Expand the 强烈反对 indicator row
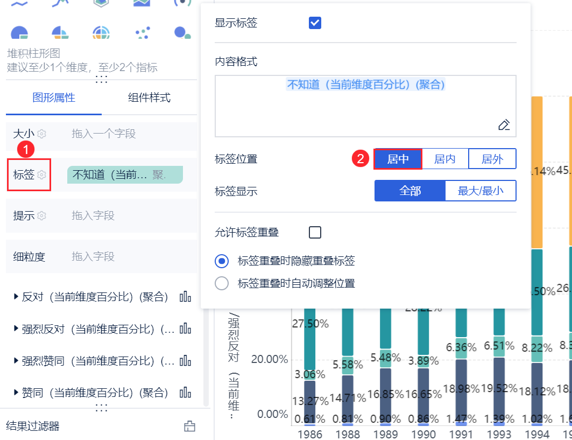 [16, 329]
